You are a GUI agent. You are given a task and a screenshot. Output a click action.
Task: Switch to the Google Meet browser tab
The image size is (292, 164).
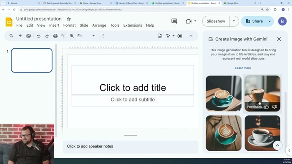pos(240,3)
